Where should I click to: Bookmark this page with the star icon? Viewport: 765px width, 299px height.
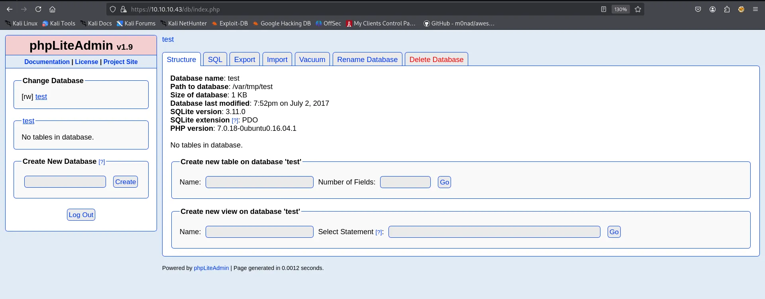(x=638, y=9)
